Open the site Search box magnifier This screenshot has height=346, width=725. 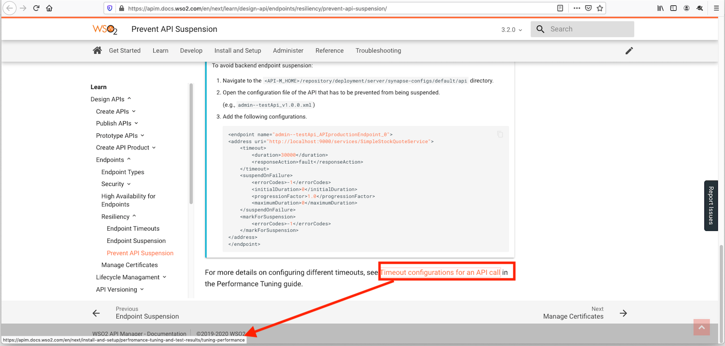point(540,29)
